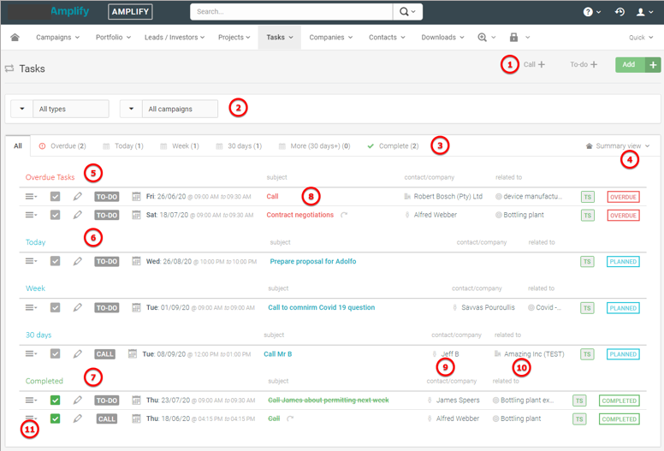Mark the Fri 26/06/20 Call task complete

(x=55, y=197)
